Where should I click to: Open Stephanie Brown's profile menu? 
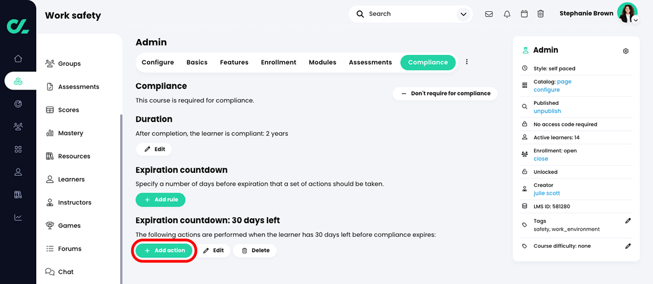coord(628,13)
